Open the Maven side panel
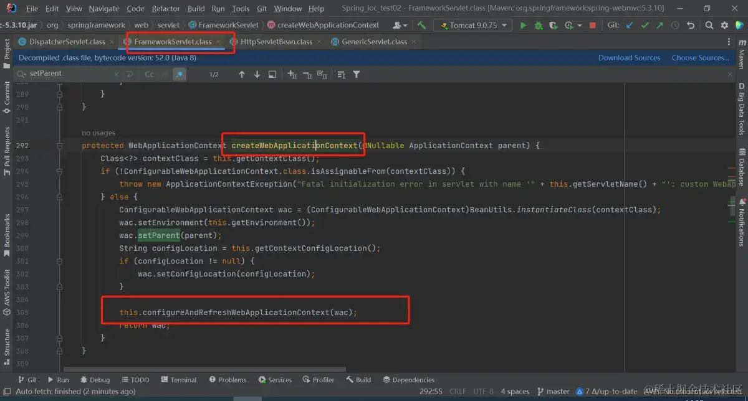This screenshot has width=748, height=401. point(742,54)
